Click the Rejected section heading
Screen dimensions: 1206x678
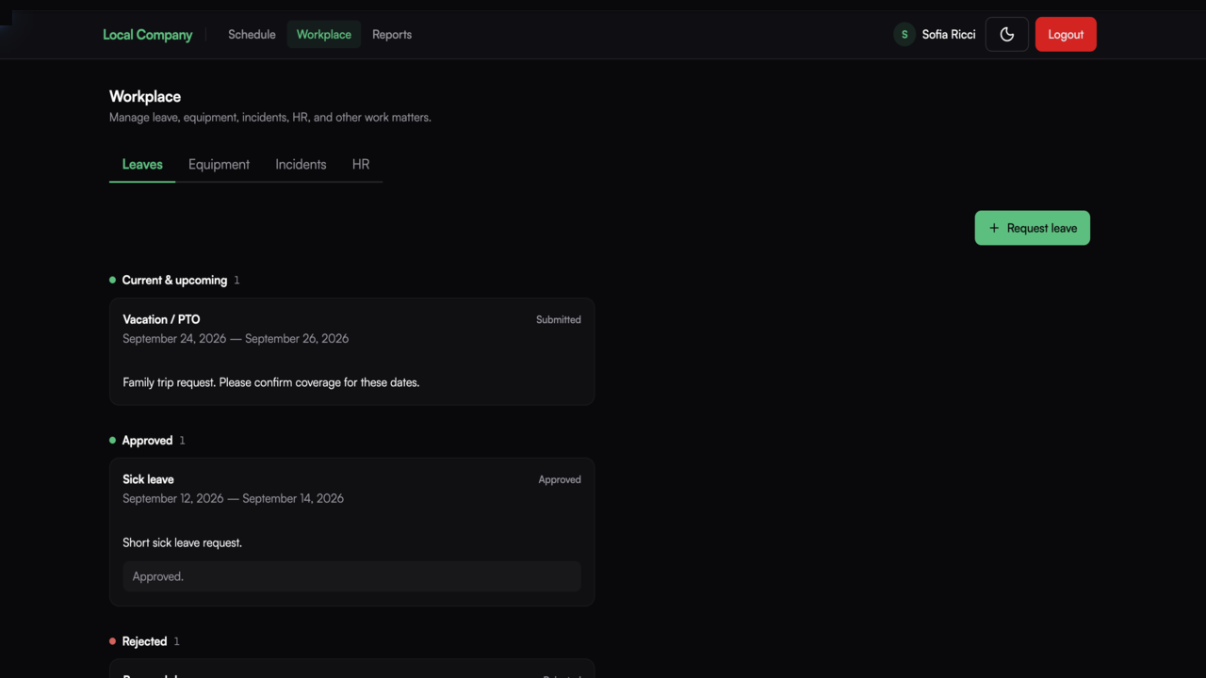[x=144, y=641]
